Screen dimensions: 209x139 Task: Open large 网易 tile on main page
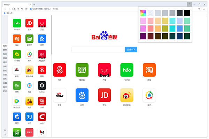pyautogui.click(x=60, y=70)
